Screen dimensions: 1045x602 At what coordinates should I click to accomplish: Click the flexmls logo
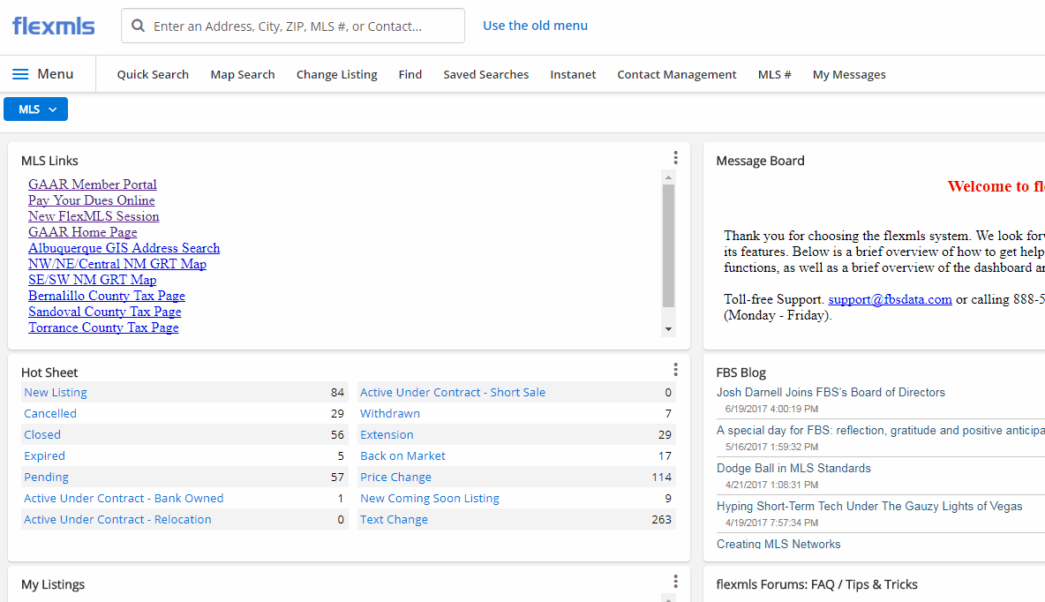click(x=53, y=26)
